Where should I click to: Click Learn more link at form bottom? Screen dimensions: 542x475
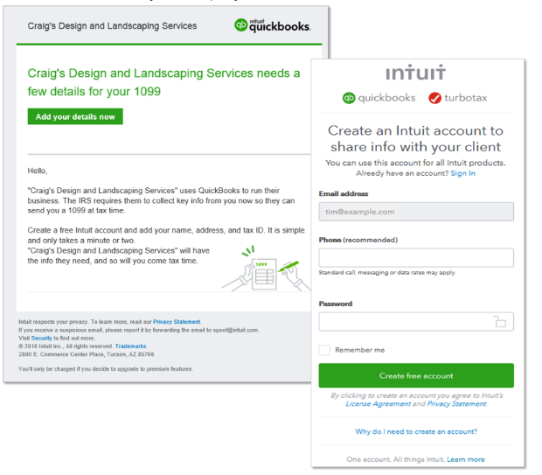tap(466, 459)
